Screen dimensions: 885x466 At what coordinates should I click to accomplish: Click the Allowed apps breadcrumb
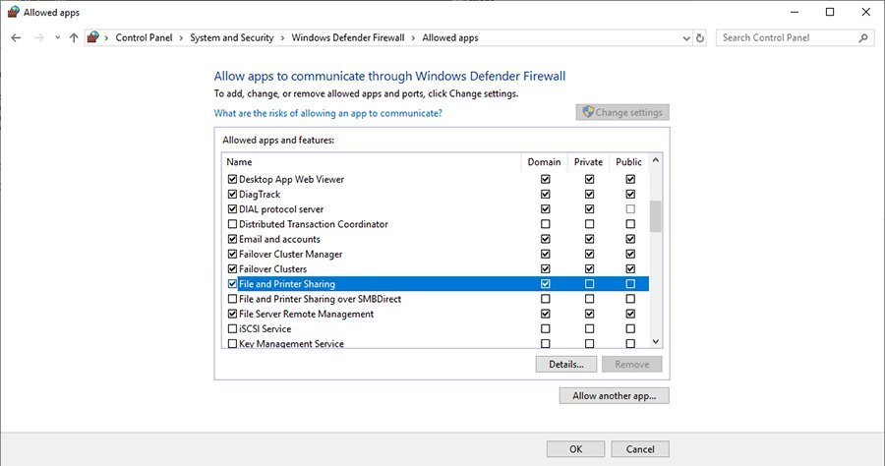[449, 37]
